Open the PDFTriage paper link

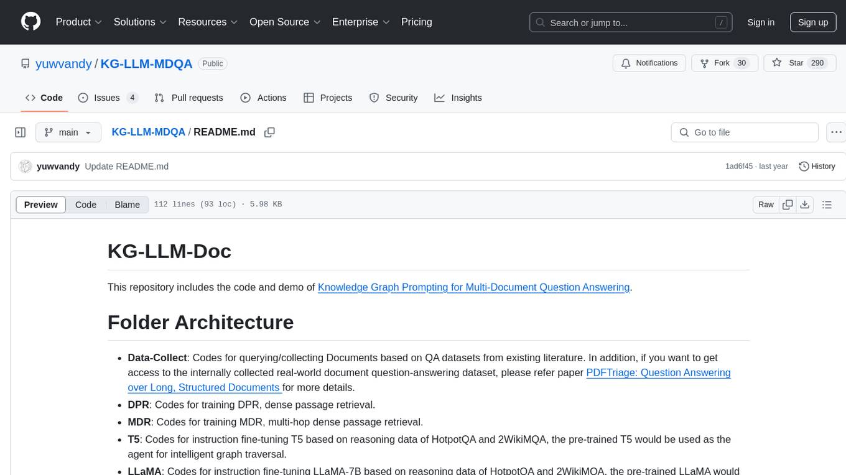tap(429, 380)
